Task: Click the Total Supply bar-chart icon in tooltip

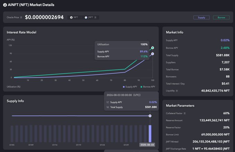Action: [x=108, y=107]
